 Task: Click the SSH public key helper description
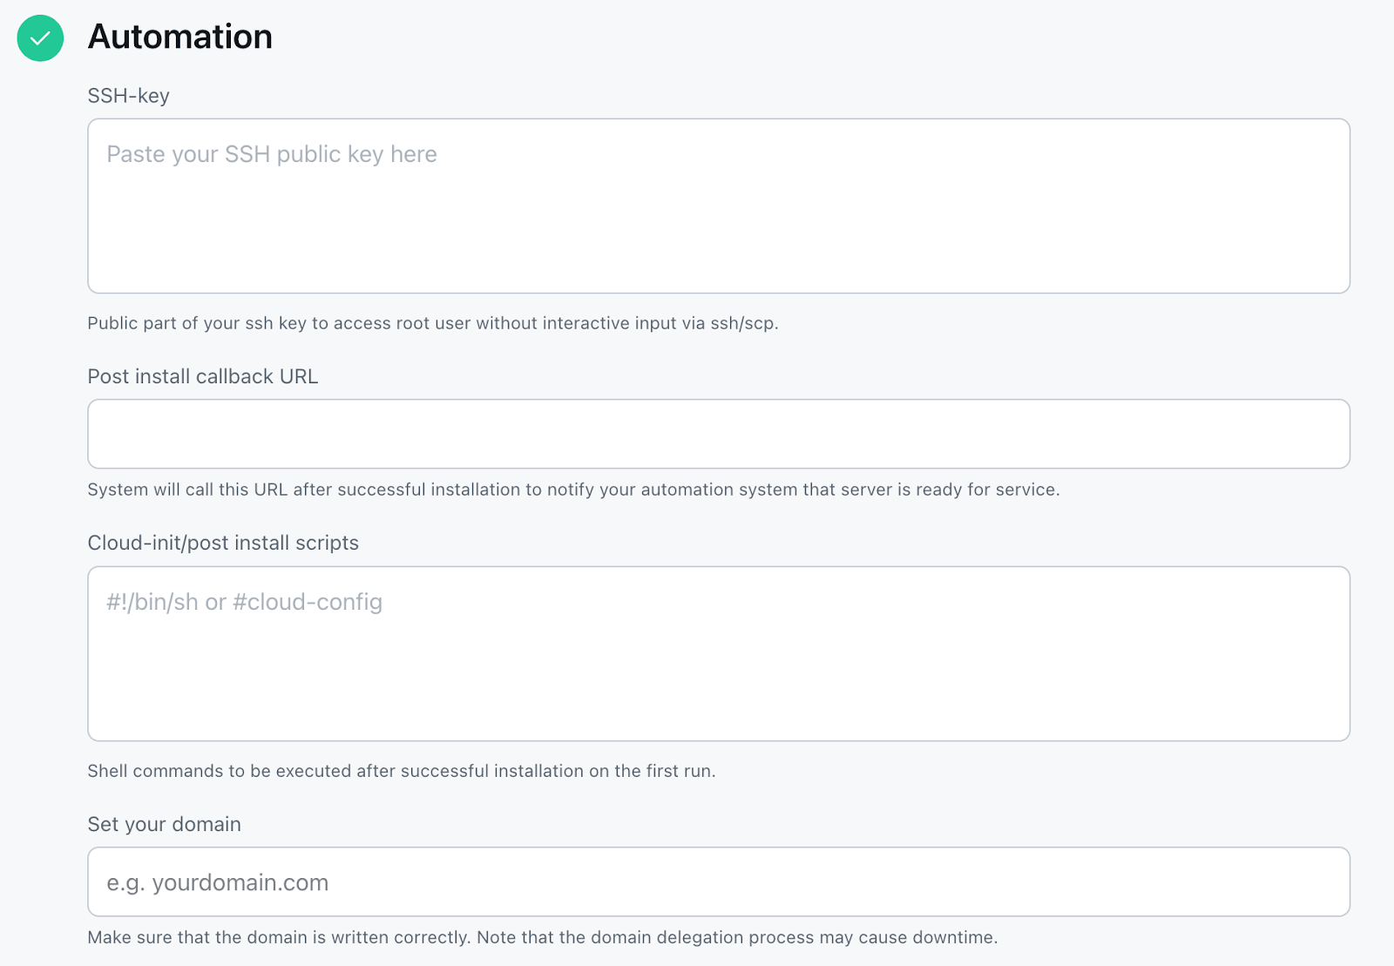pos(432,323)
